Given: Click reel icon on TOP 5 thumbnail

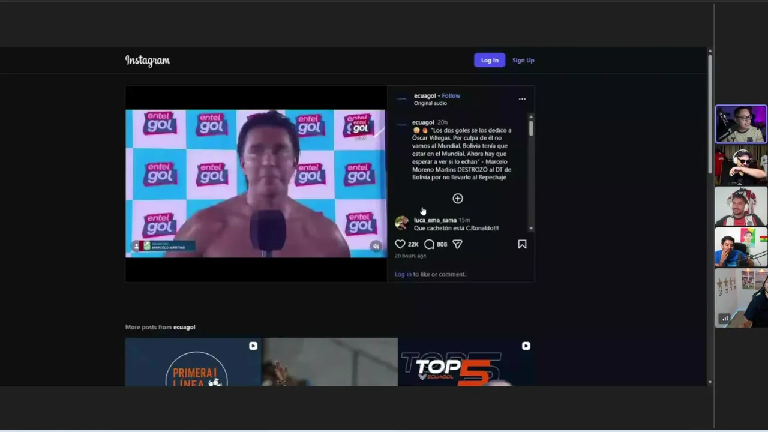Looking at the screenshot, I should 526,346.
